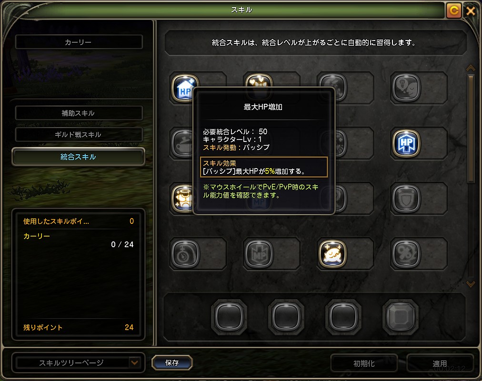Open the スキルツリーページ dropdown
Screen dimensions: 482x381
point(134,362)
